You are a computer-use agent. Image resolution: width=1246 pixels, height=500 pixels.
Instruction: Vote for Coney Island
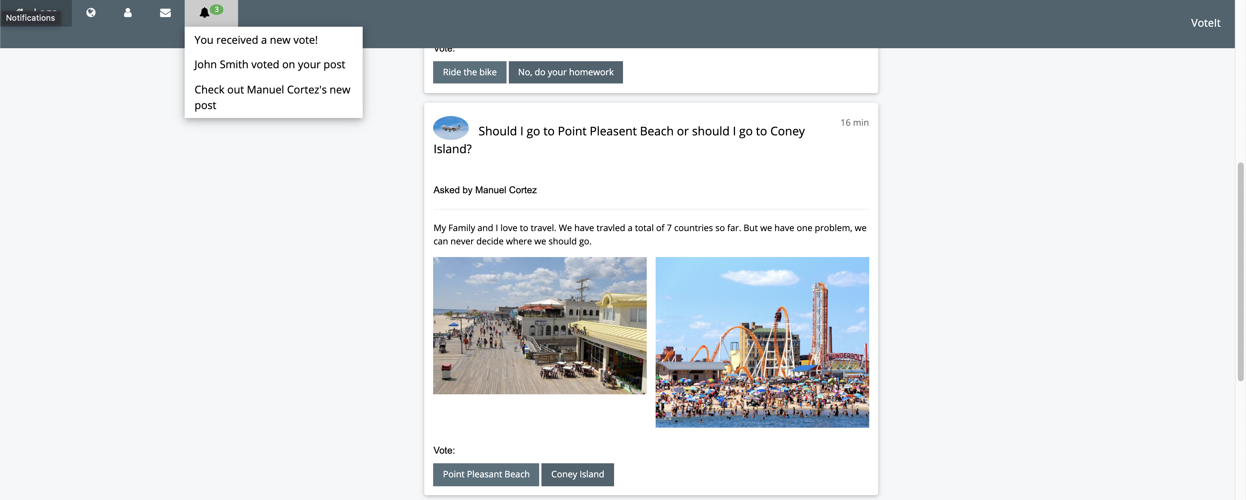[577, 474]
